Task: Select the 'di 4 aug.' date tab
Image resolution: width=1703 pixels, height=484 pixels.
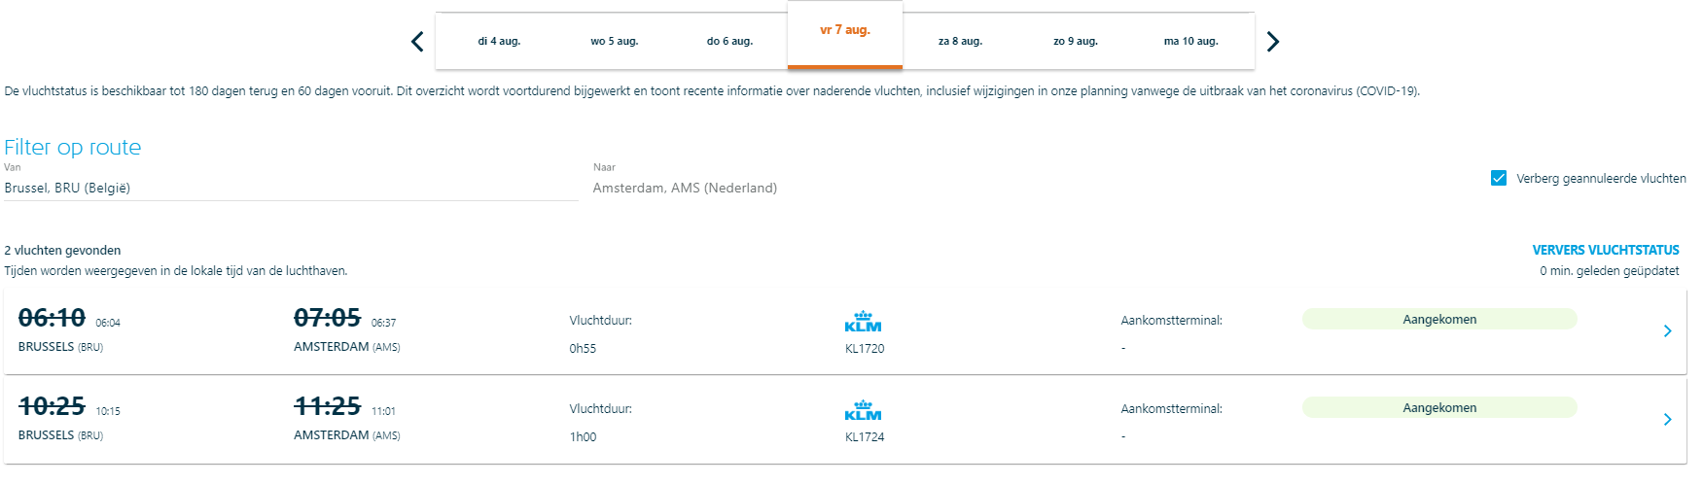Action: click(499, 42)
